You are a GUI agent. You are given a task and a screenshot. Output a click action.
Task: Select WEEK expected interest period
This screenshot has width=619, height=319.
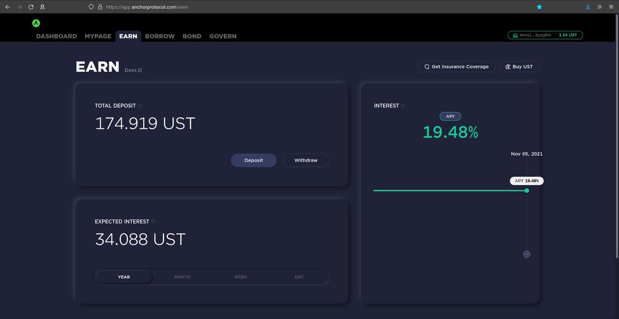click(241, 277)
